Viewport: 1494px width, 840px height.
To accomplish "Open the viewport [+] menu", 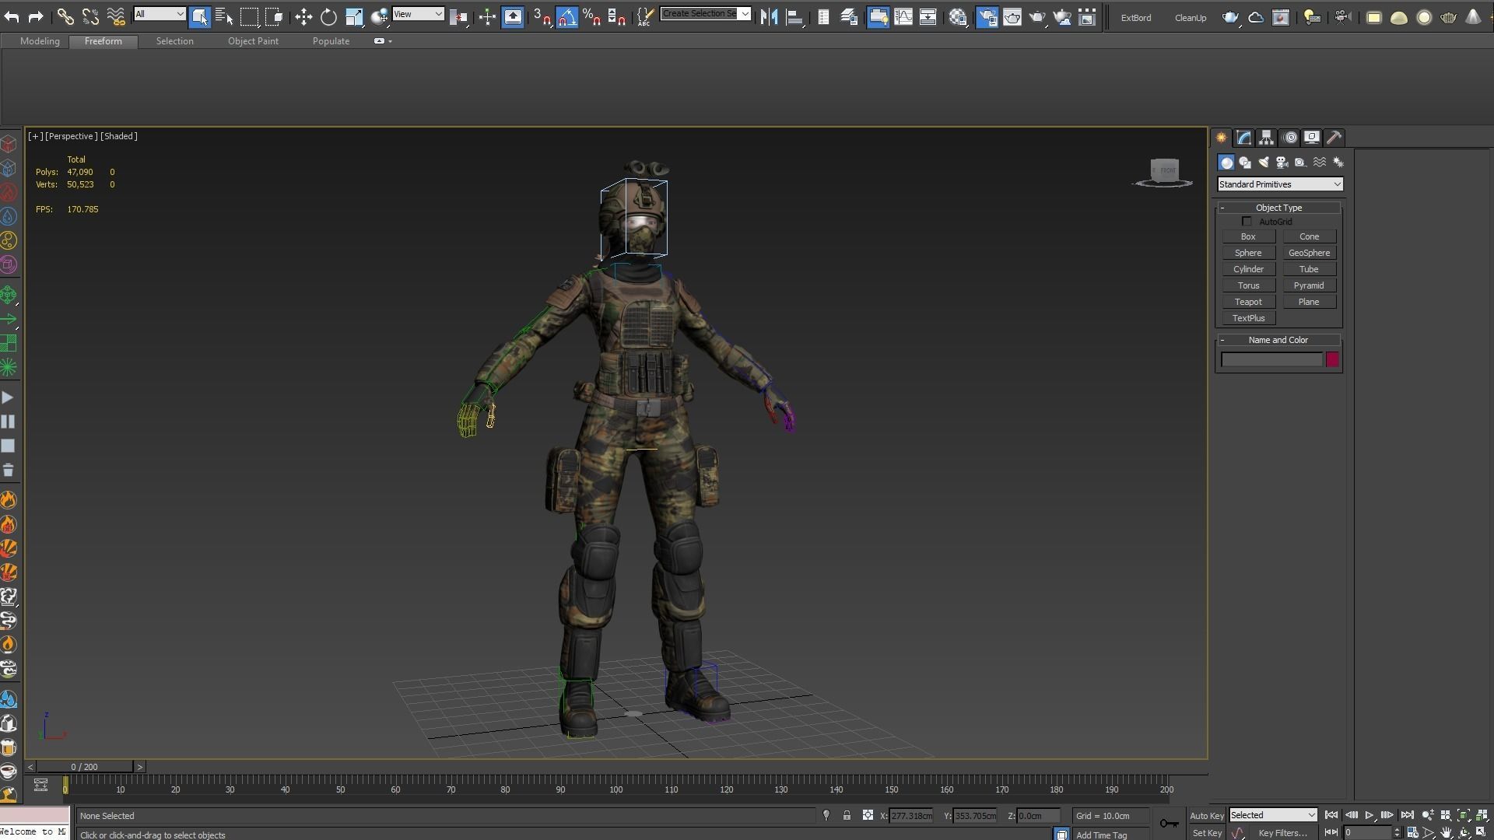I will (35, 136).
